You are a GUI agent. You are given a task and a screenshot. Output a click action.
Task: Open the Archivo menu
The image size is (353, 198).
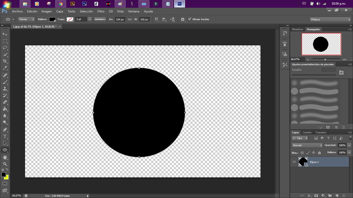coord(17,11)
